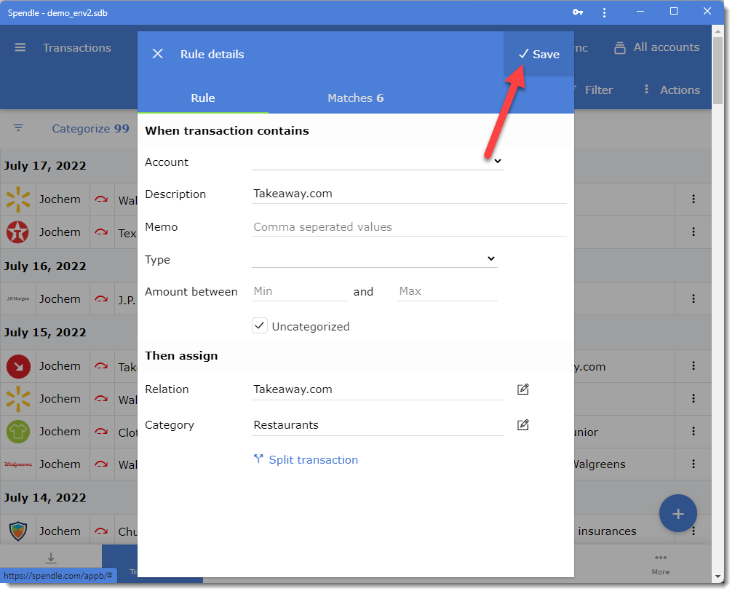This screenshot has height=594, width=735.
Task: Edit category with the pencil icon
Action: tap(523, 425)
